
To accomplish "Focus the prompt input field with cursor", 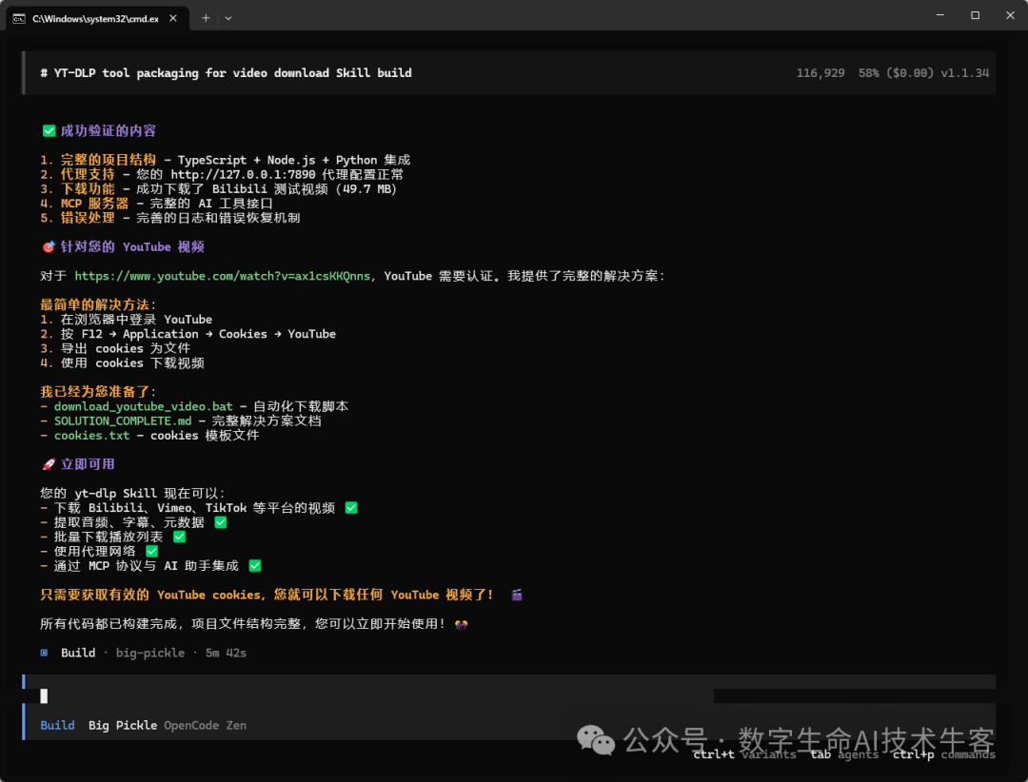I will (x=508, y=696).
